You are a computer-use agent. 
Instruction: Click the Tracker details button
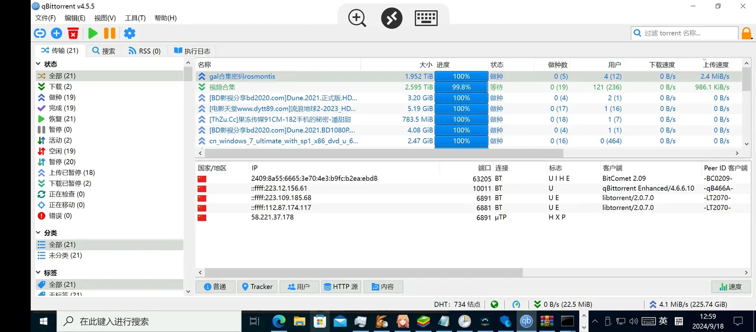point(257,287)
